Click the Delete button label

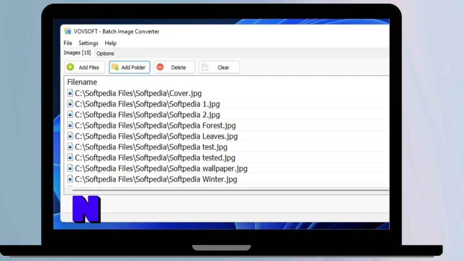179,68
